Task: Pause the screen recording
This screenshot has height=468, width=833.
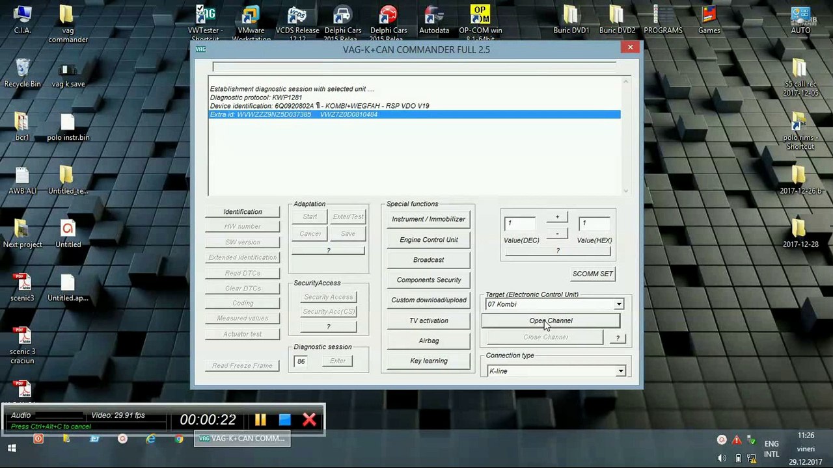Action: click(x=260, y=420)
